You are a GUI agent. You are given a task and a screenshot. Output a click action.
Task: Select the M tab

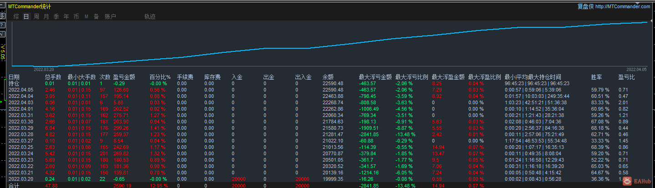point(86,16)
